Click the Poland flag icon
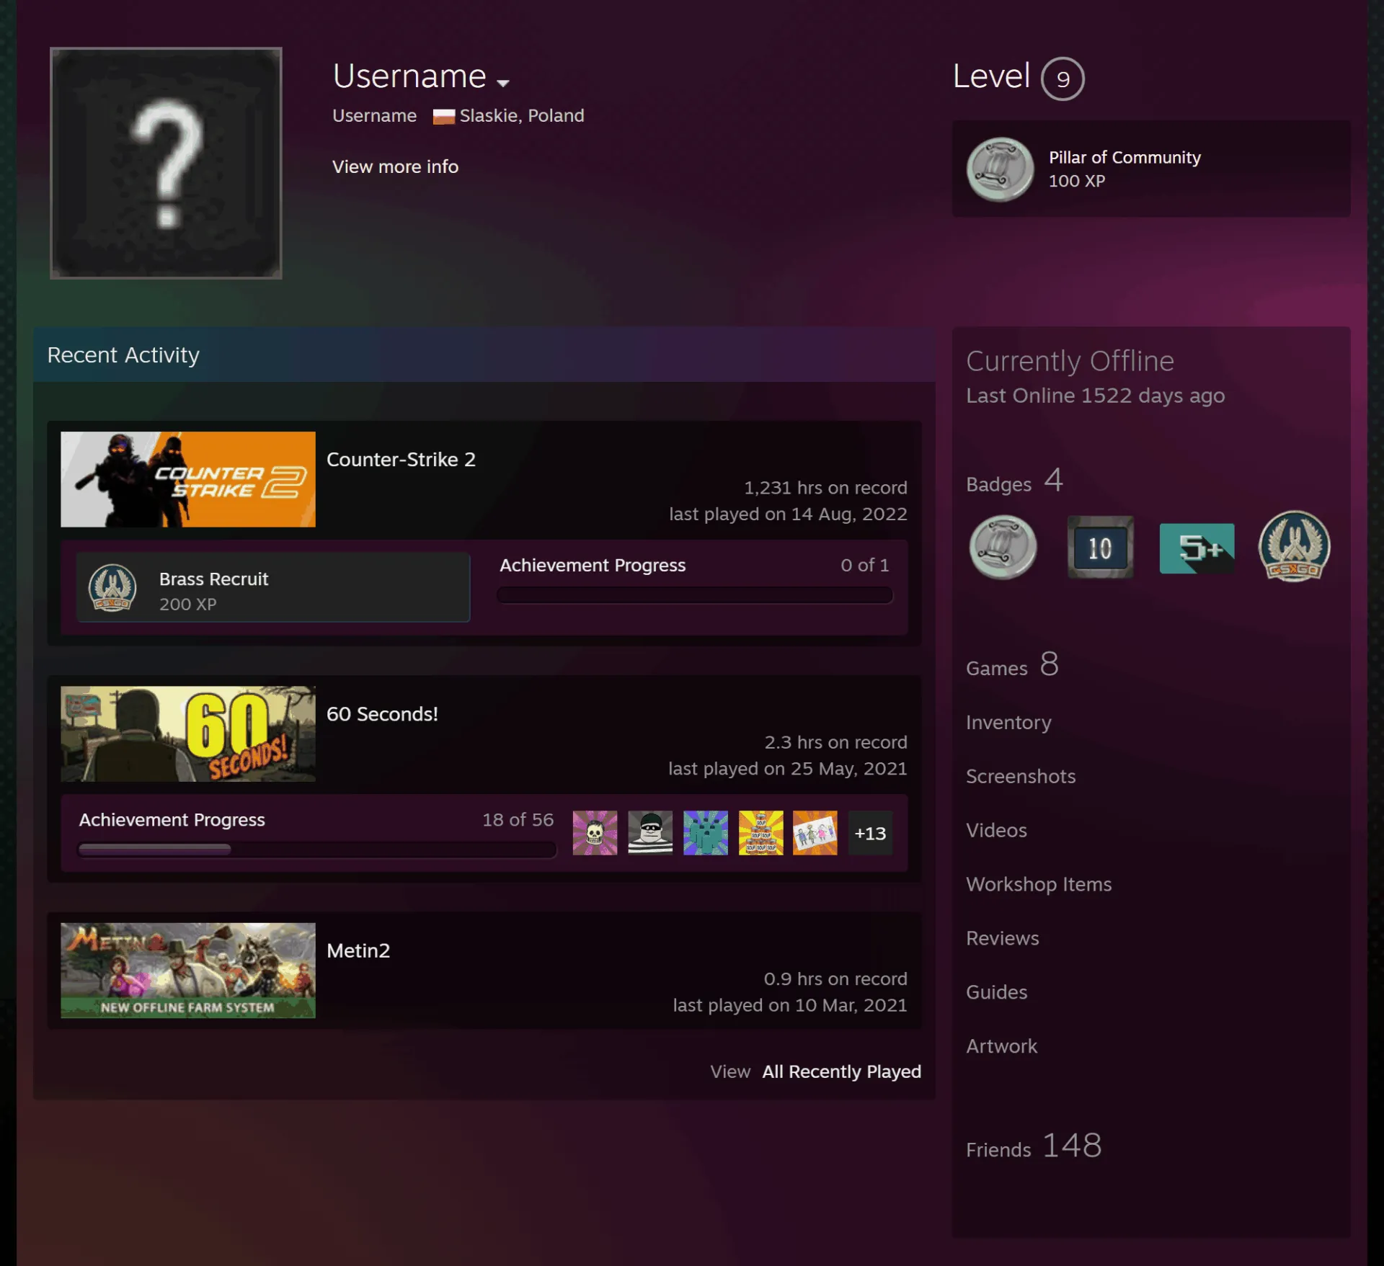Viewport: 1384px width, 1266px height. 443,116
